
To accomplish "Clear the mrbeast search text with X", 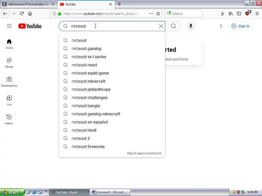I will point(161,26).
